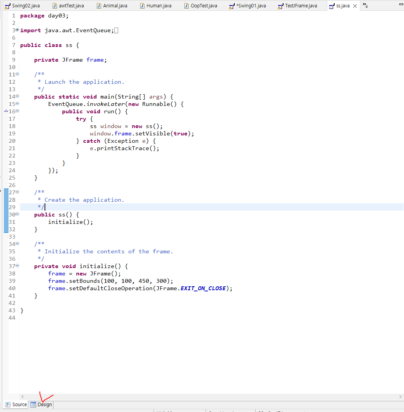Click on "printStackTrace" in line 21
The height and width of the screenshot is (412, 404).
coord(123,148)
